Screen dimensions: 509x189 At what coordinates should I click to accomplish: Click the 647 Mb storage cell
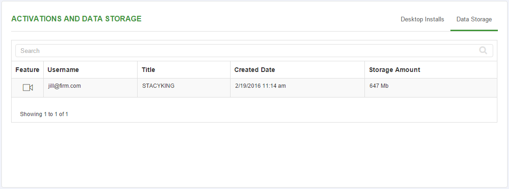[379, 86]
